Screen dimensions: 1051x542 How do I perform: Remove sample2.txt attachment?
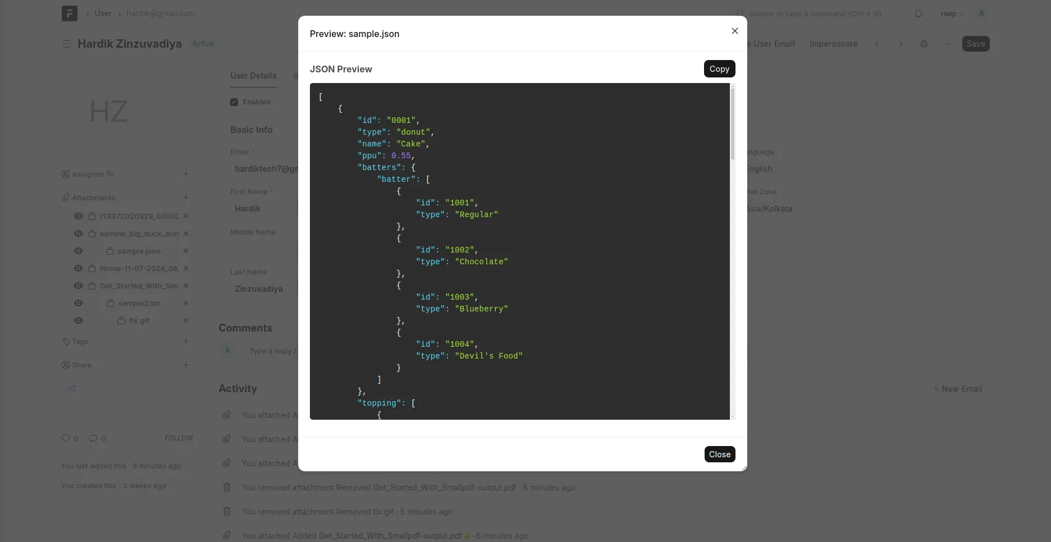(x=186, y=303)
